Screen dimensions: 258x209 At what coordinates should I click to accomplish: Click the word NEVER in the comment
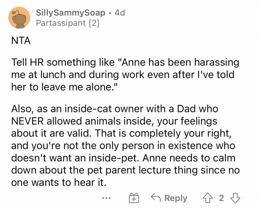(x=28, y=121)
